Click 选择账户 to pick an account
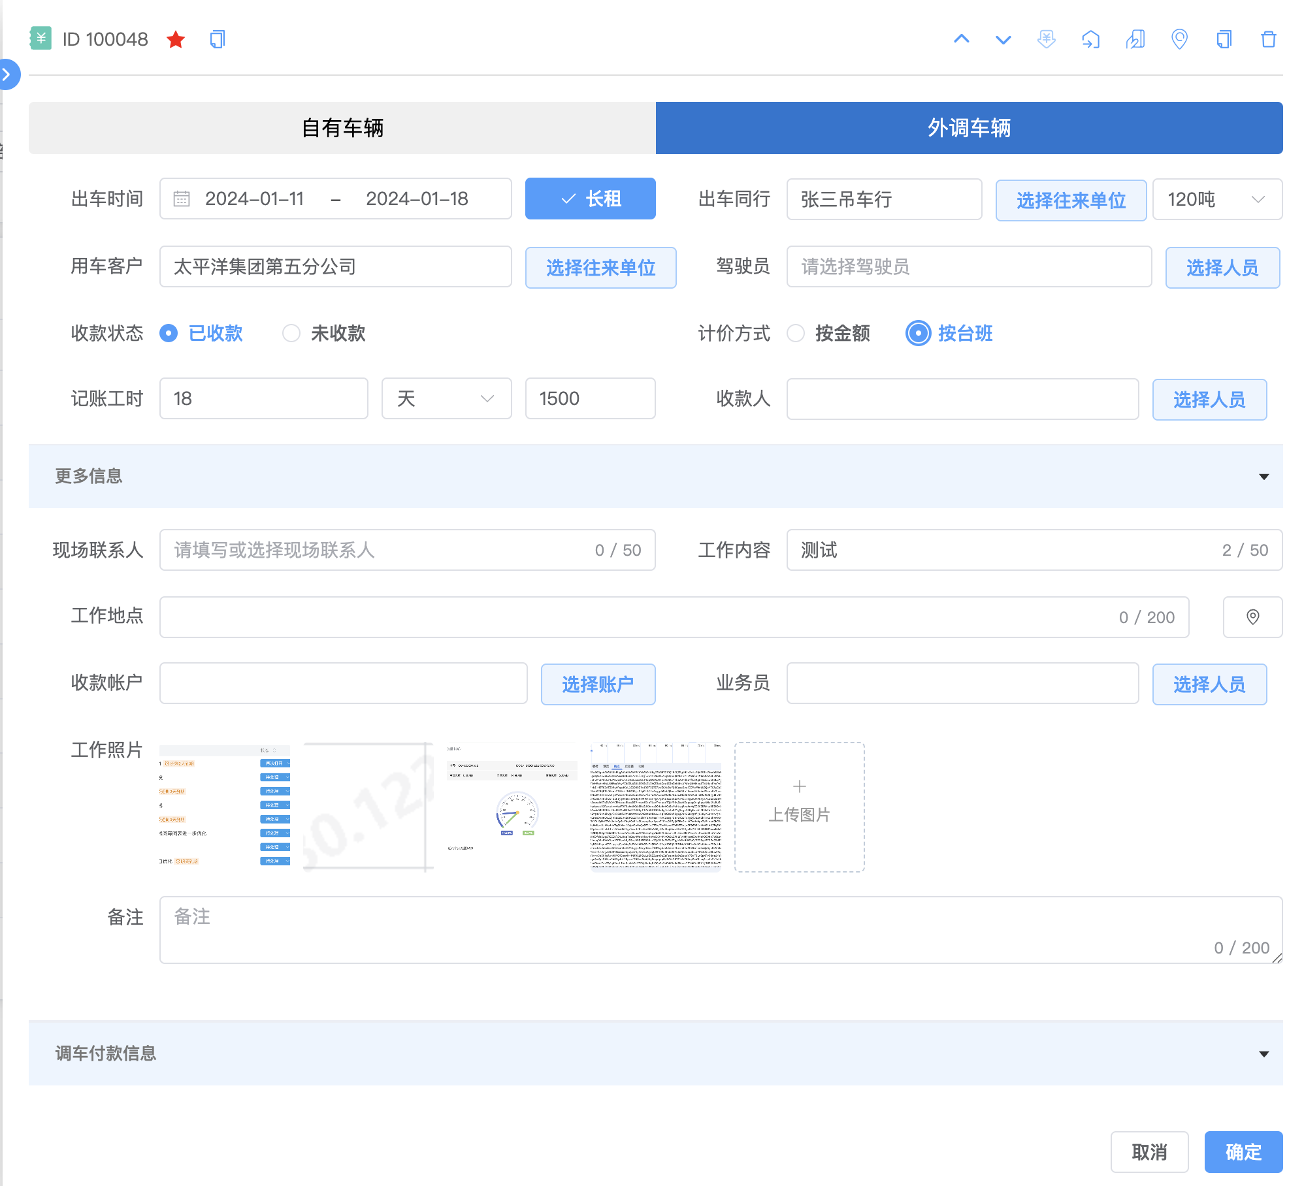This screenshot has height=1186, width=1304. pyautogui.click(x=598, y=684)
